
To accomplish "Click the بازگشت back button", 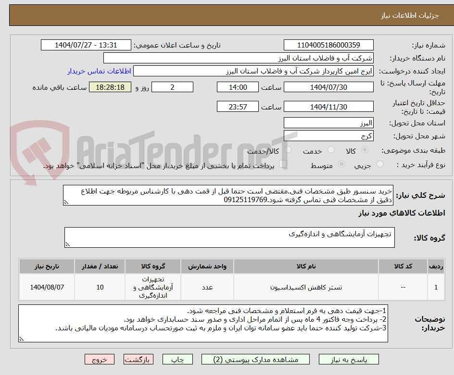I will [x=139, y=359].
